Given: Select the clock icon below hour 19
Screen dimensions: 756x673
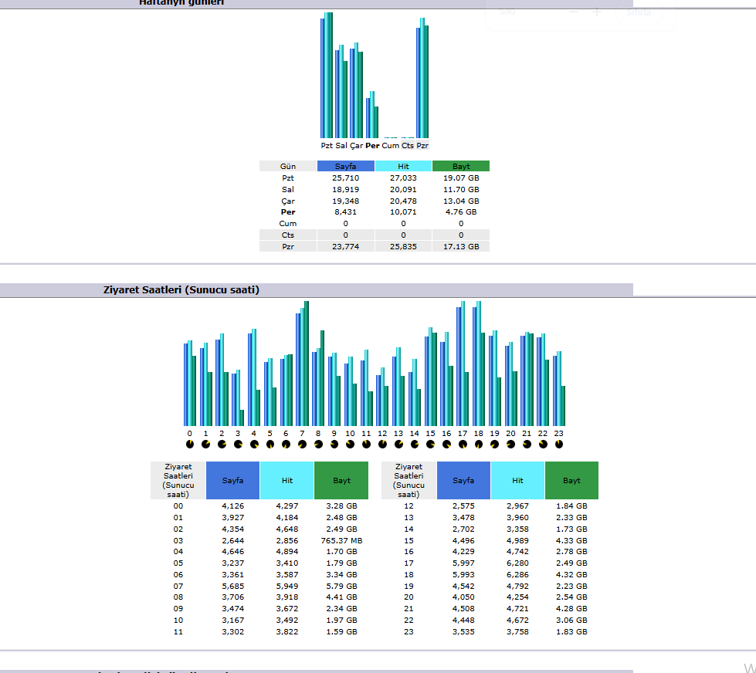Looking at the screenshot, I should (495, 445).
